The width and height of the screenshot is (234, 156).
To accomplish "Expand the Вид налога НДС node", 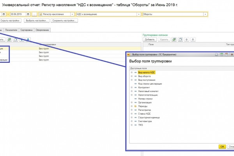I will (132, 73).
